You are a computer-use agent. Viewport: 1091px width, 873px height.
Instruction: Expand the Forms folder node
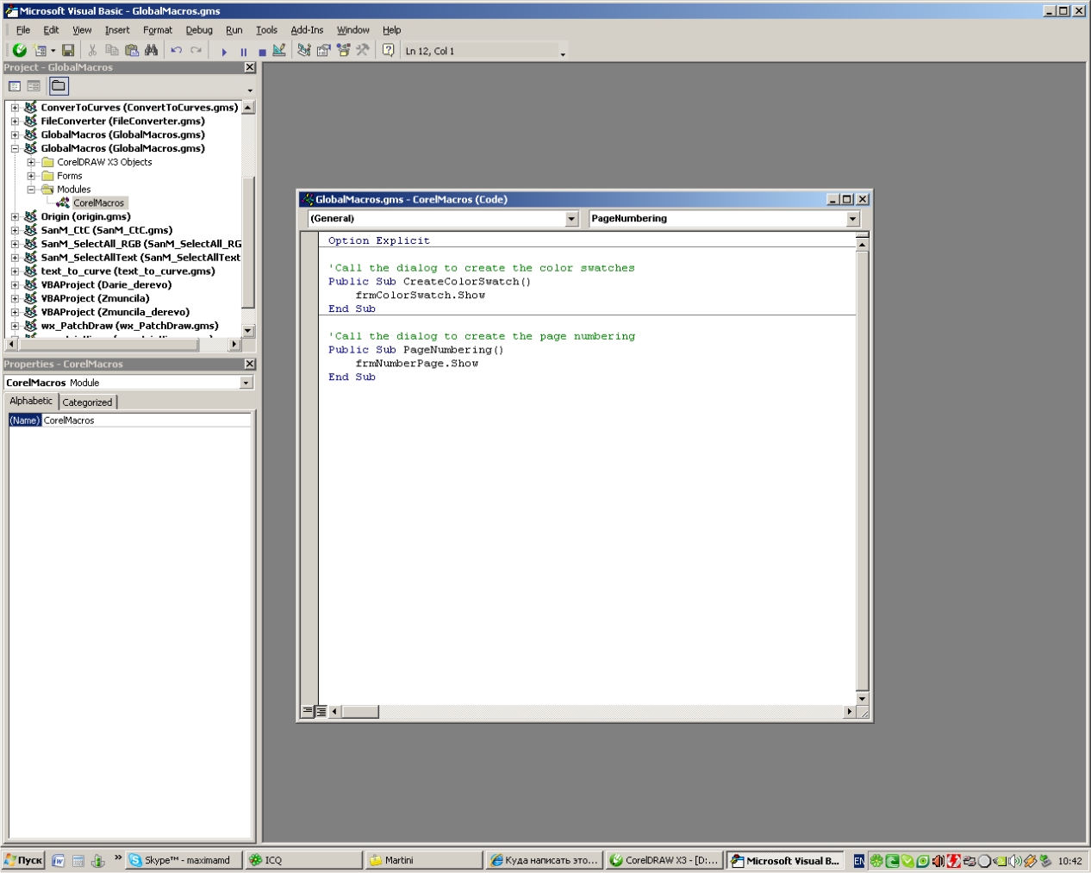[x=31, y=176]
